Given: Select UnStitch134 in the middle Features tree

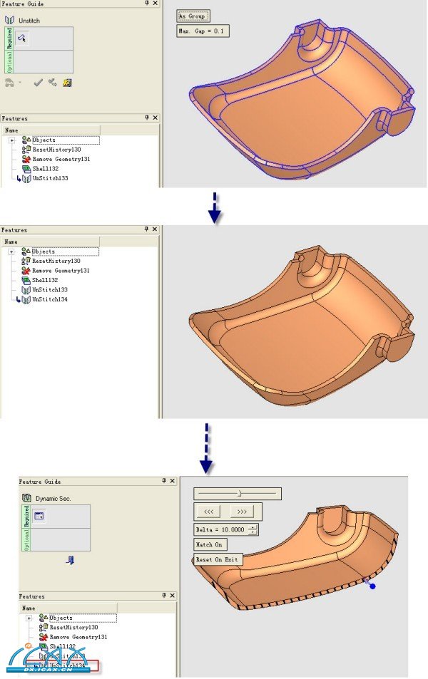Looking at the screenshot, I should [x=50, y=299].
